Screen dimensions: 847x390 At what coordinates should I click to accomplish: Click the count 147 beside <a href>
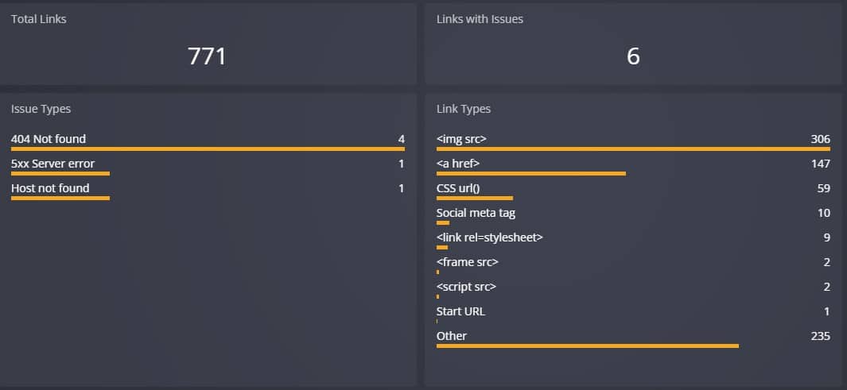pyautogui.click(x=821, y=164)
